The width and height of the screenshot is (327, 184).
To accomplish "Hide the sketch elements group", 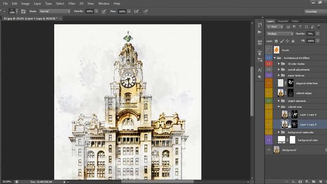I will [x=269, y=101].
